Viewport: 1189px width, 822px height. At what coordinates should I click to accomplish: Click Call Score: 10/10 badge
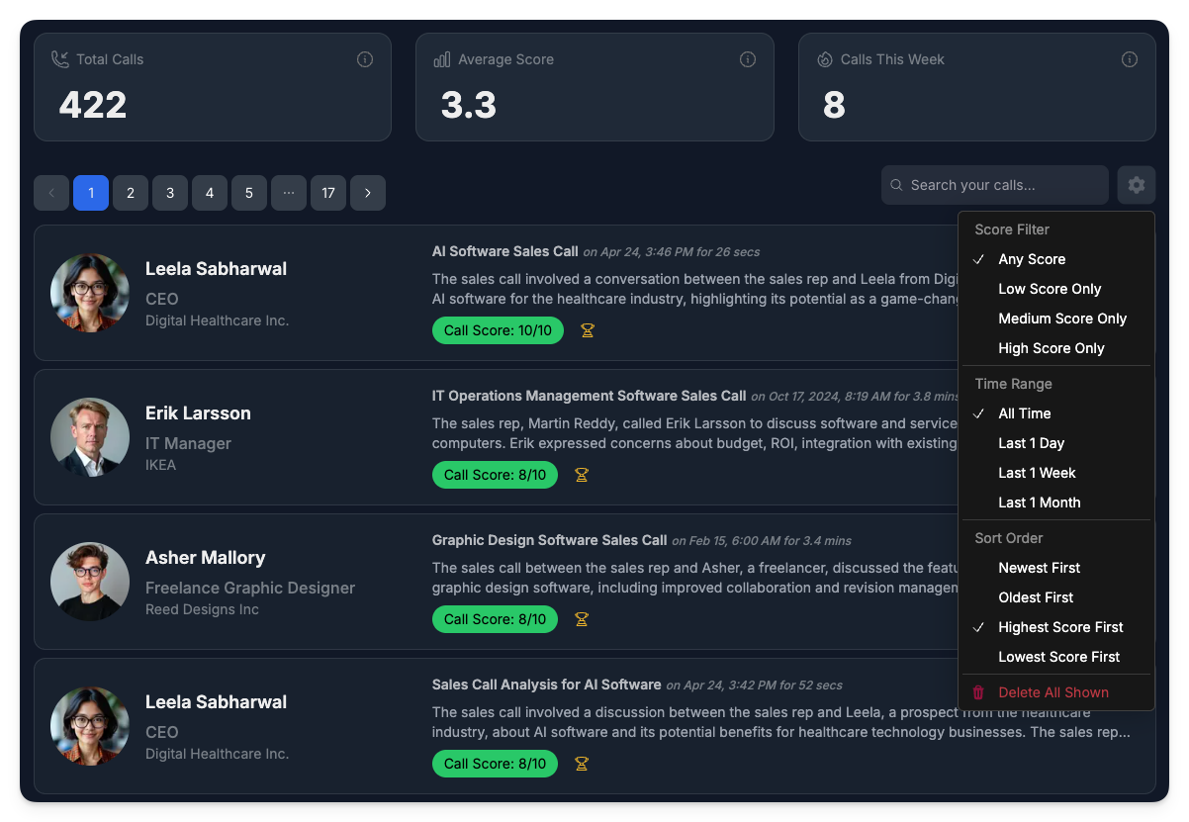[x=498, y=330]
